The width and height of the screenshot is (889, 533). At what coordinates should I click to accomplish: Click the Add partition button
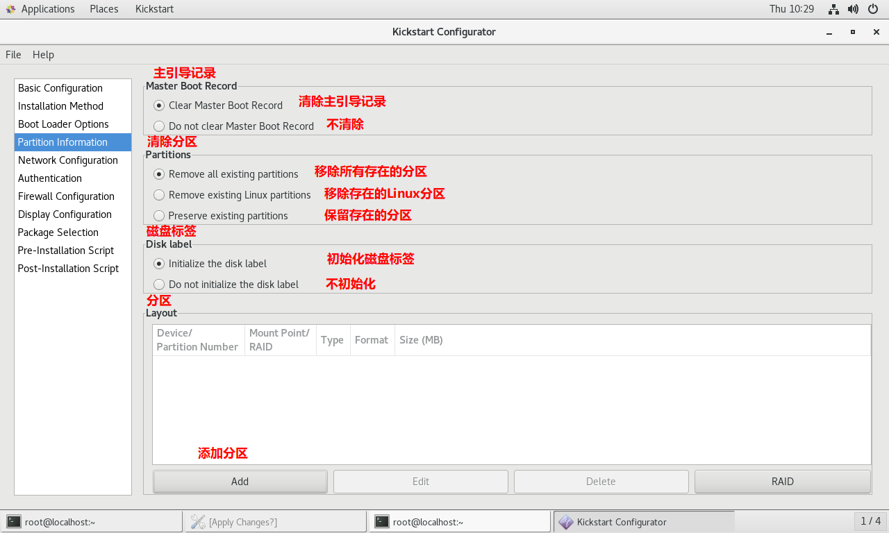pyautogui.click(x=240, y=482)
